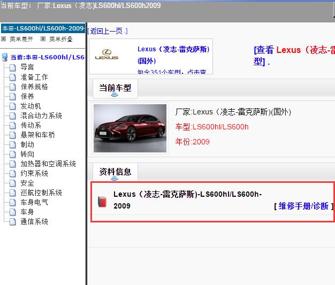Open the 保养 tree item
This screenshot has height=285, width=335.
pyautogui.click(x=27, y=96)
